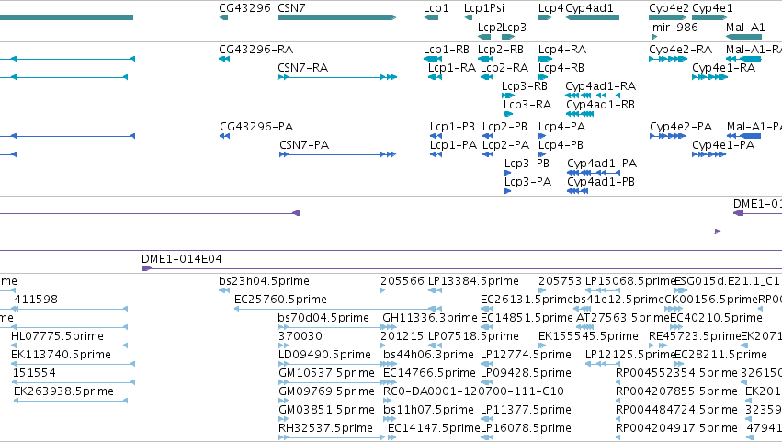Click the Lcp3-RA transcript label
782x442 pixels.
pos(527,105)
